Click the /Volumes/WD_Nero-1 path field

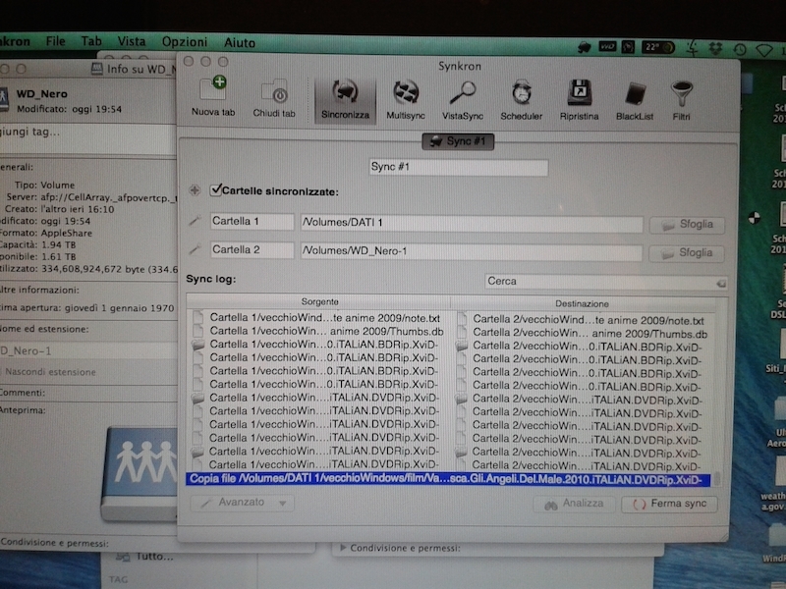coord(472,251)
